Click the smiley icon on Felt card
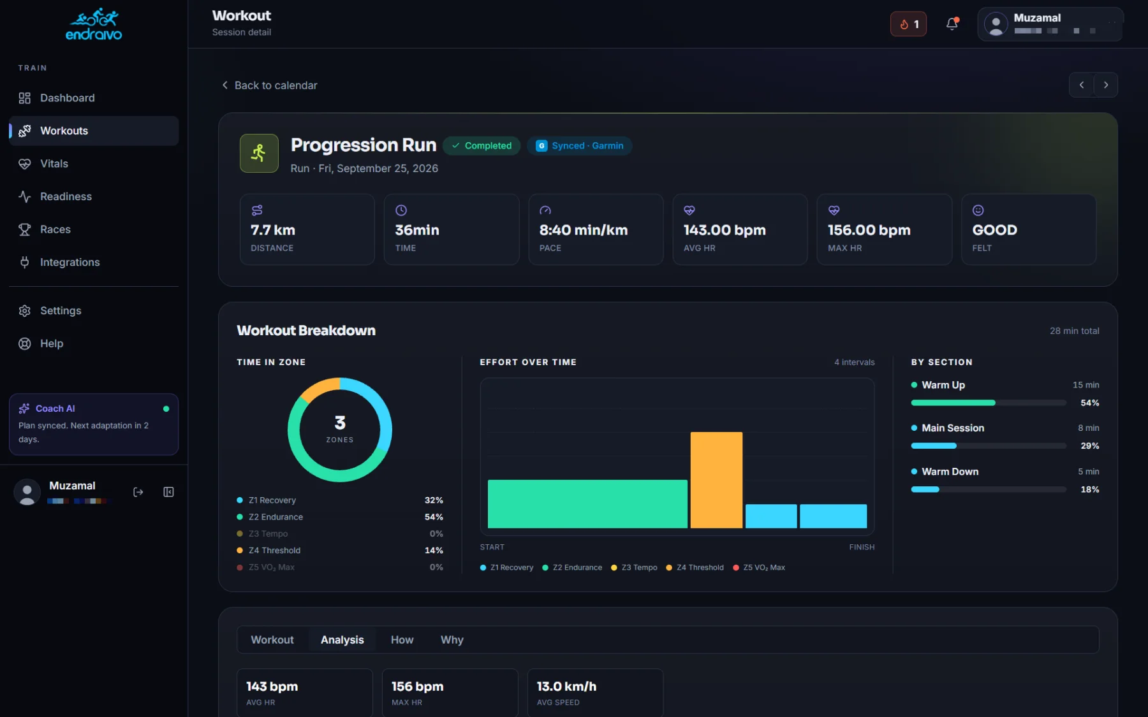Screen dimensions: 1148x717 click(978, 210)
